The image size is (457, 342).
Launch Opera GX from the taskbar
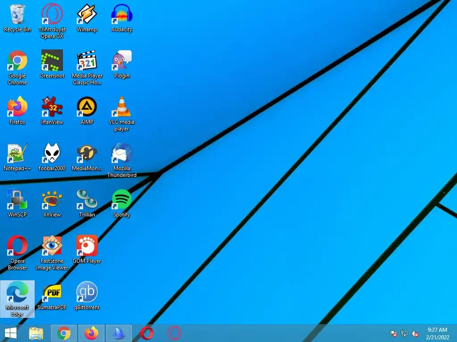pos(174,333)
